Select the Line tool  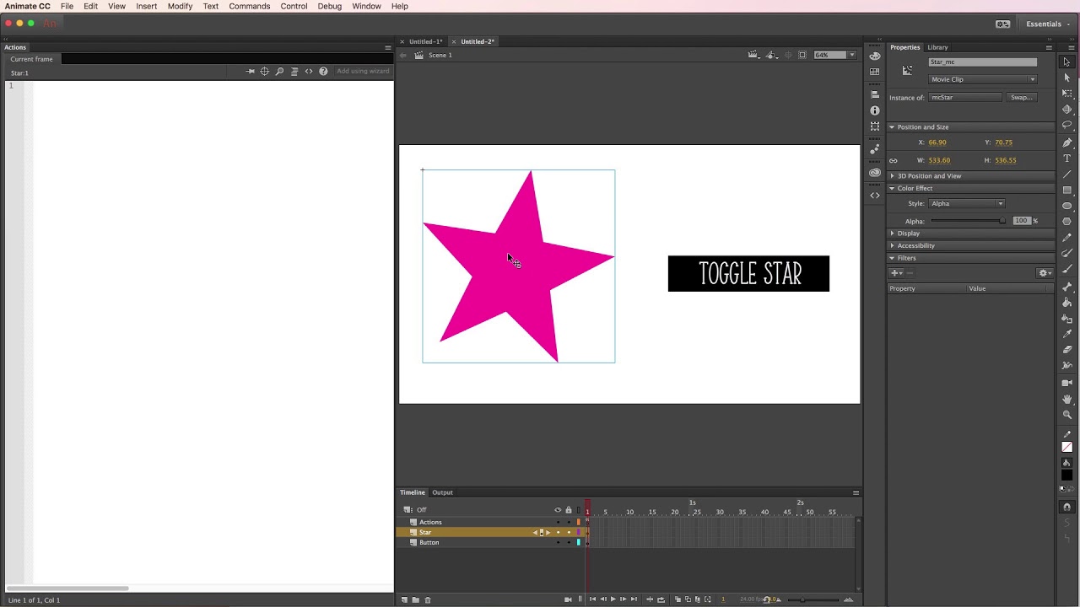point(1066,174)
